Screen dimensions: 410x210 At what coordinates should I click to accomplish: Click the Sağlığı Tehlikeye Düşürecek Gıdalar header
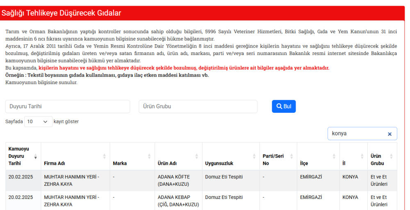coord(61,13)
